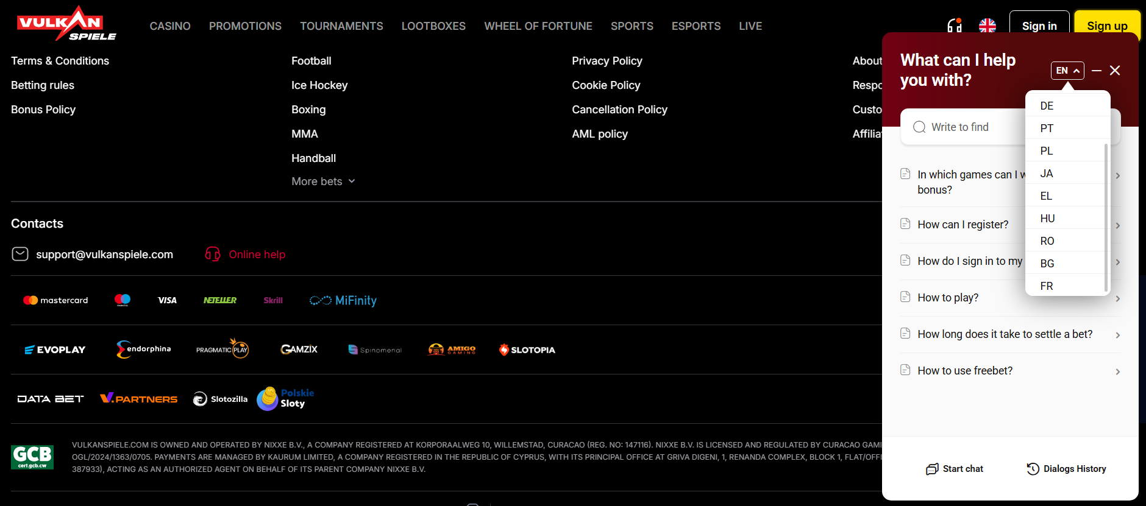Open Dialogs History in help widget
1146x506 pixels.
pyautogui.click(x=1066, y=468)
